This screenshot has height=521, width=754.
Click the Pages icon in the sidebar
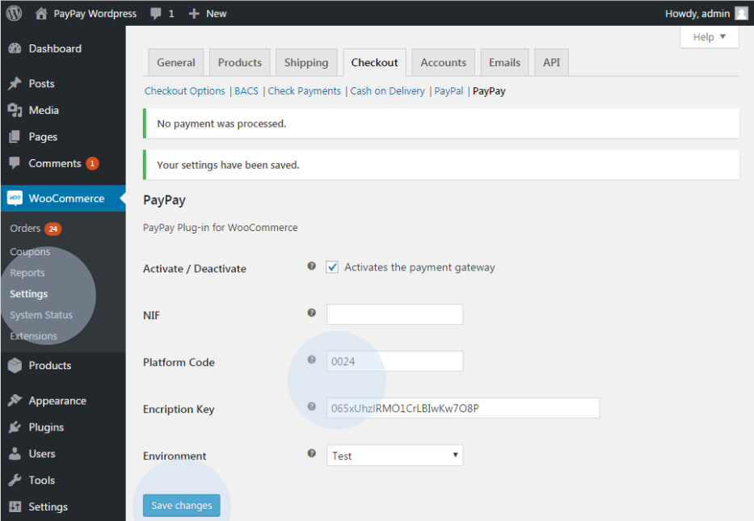pyautogui.click(x=16, y=136)
